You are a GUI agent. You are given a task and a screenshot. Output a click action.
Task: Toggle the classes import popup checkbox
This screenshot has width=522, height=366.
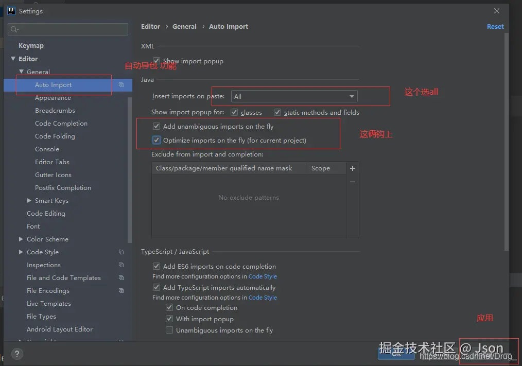click(x=234, y=113)
